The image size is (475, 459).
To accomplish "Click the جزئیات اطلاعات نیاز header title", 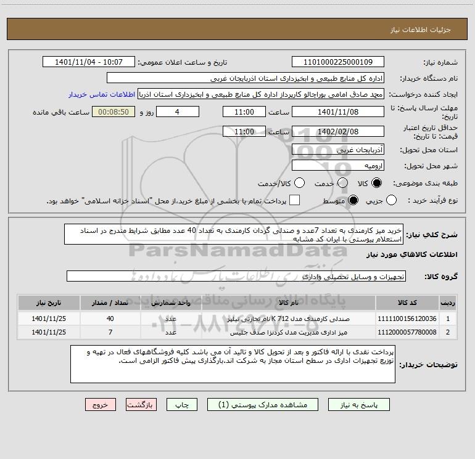I will (x=421, y=30).
